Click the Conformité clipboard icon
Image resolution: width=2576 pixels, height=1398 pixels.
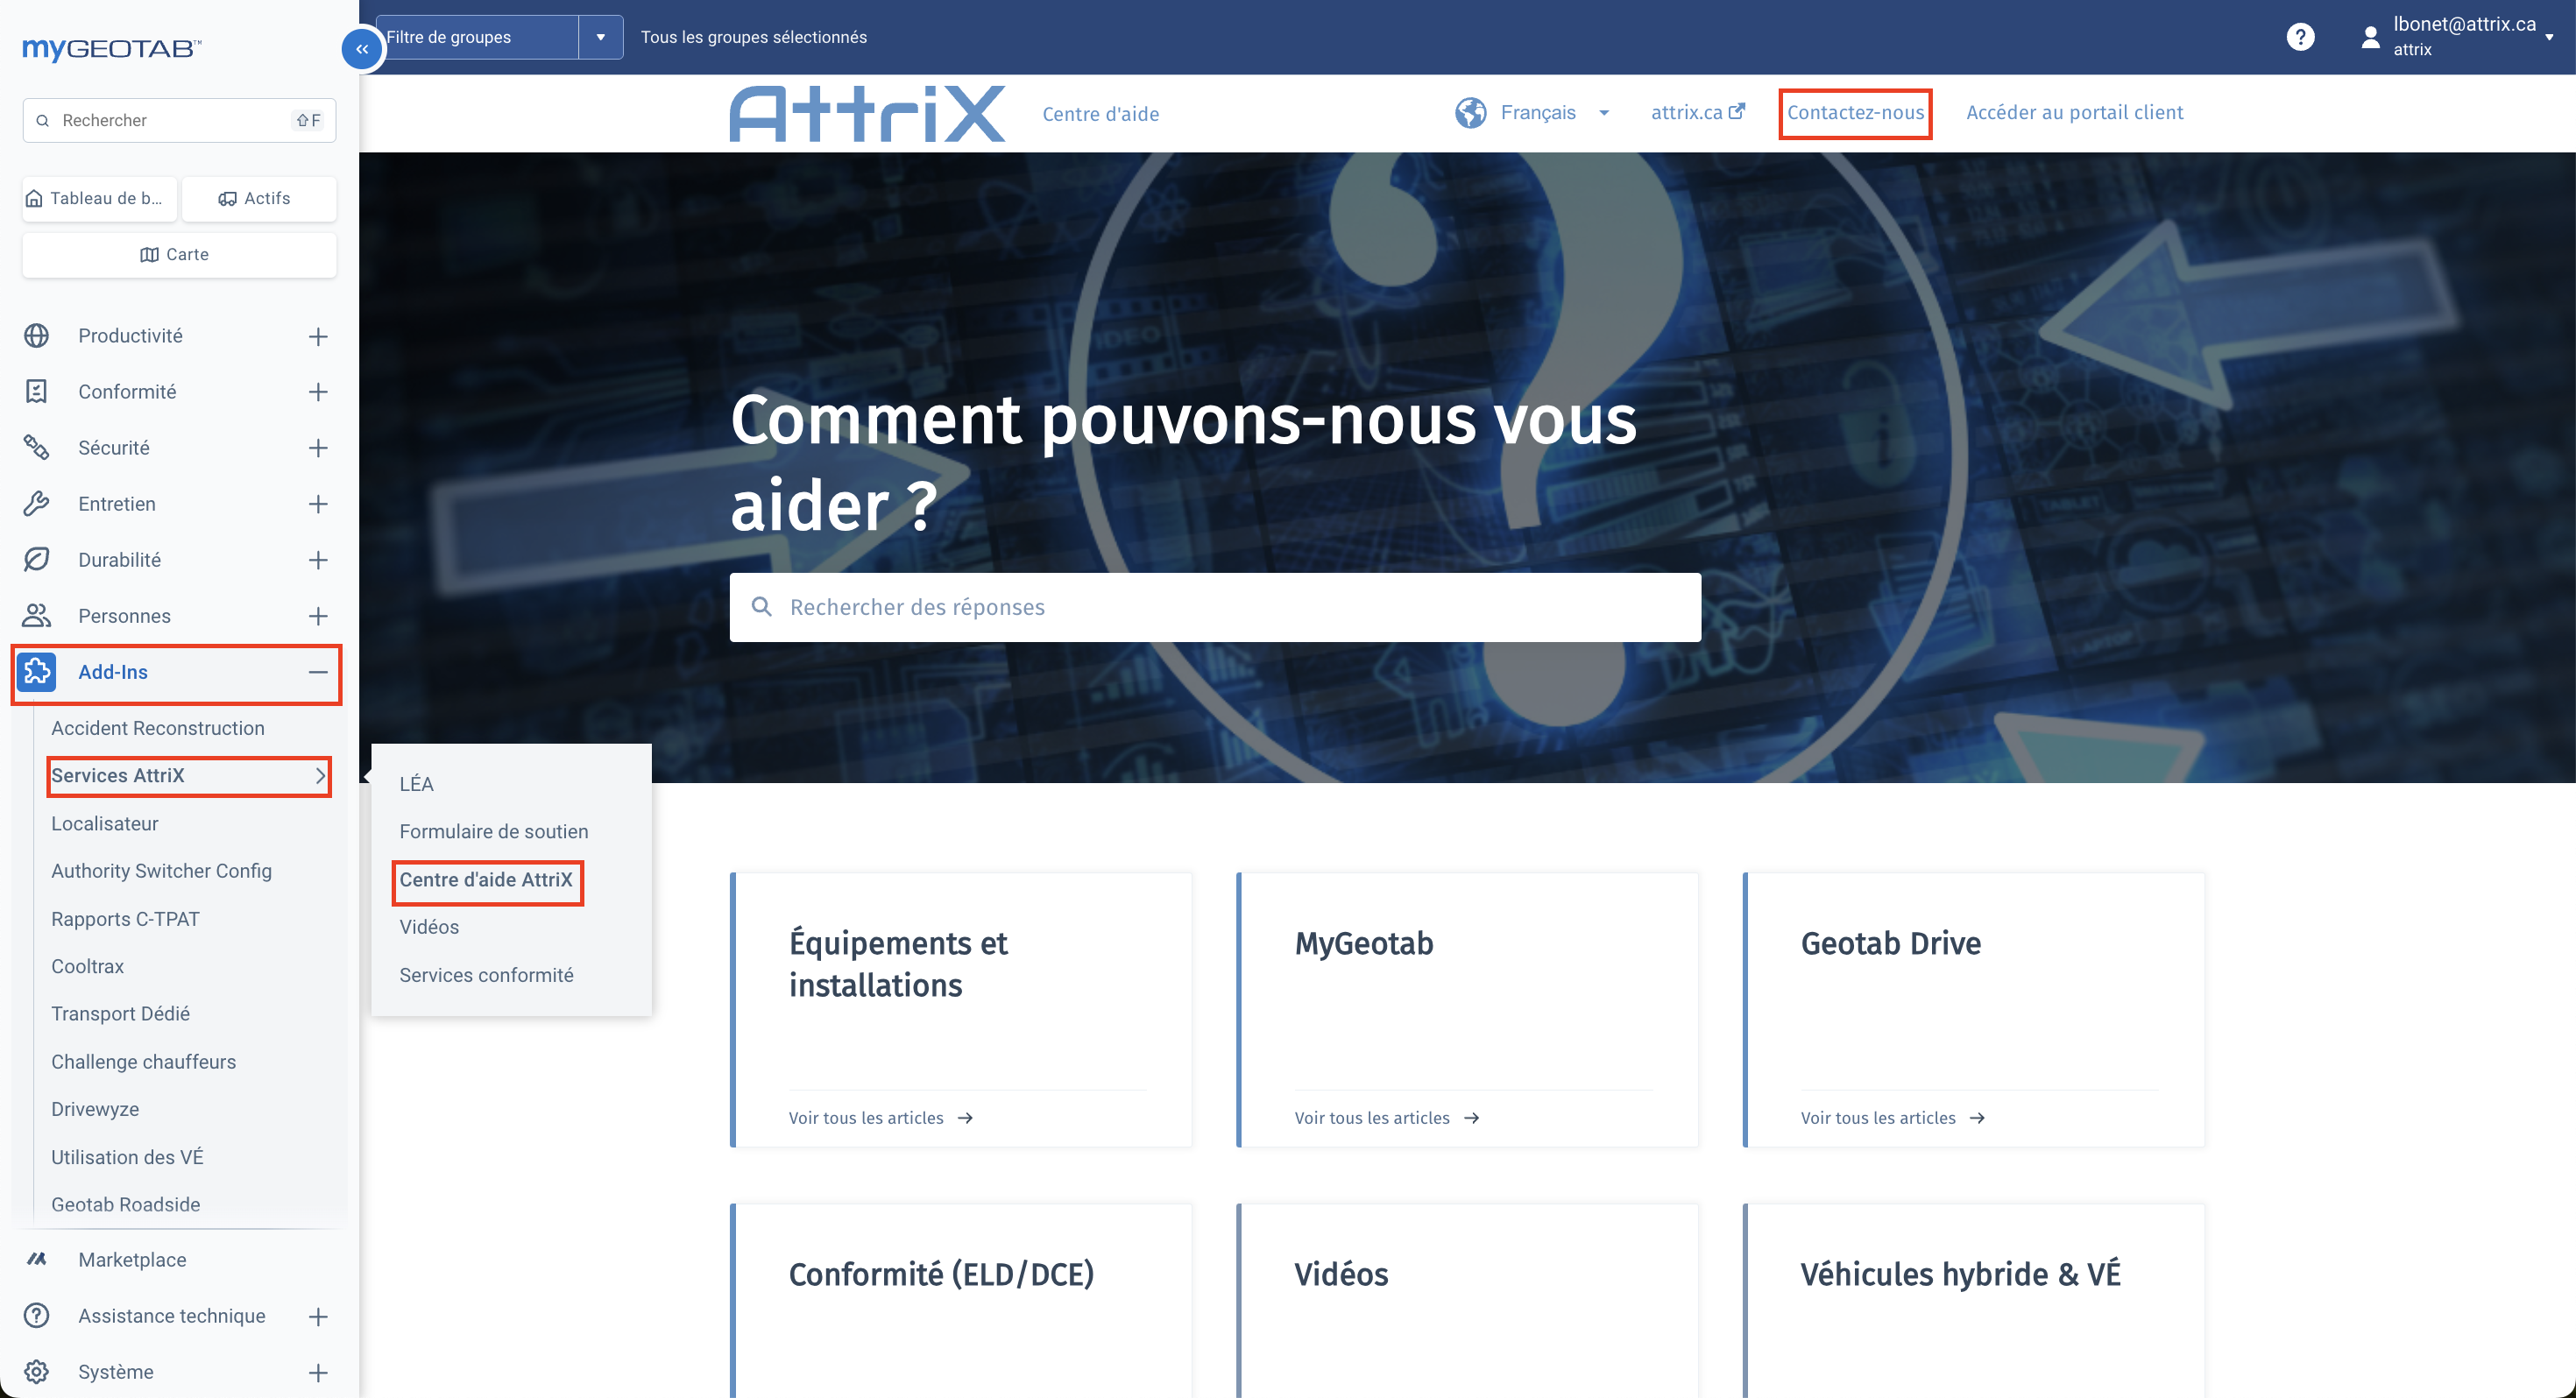pos(37,392)
